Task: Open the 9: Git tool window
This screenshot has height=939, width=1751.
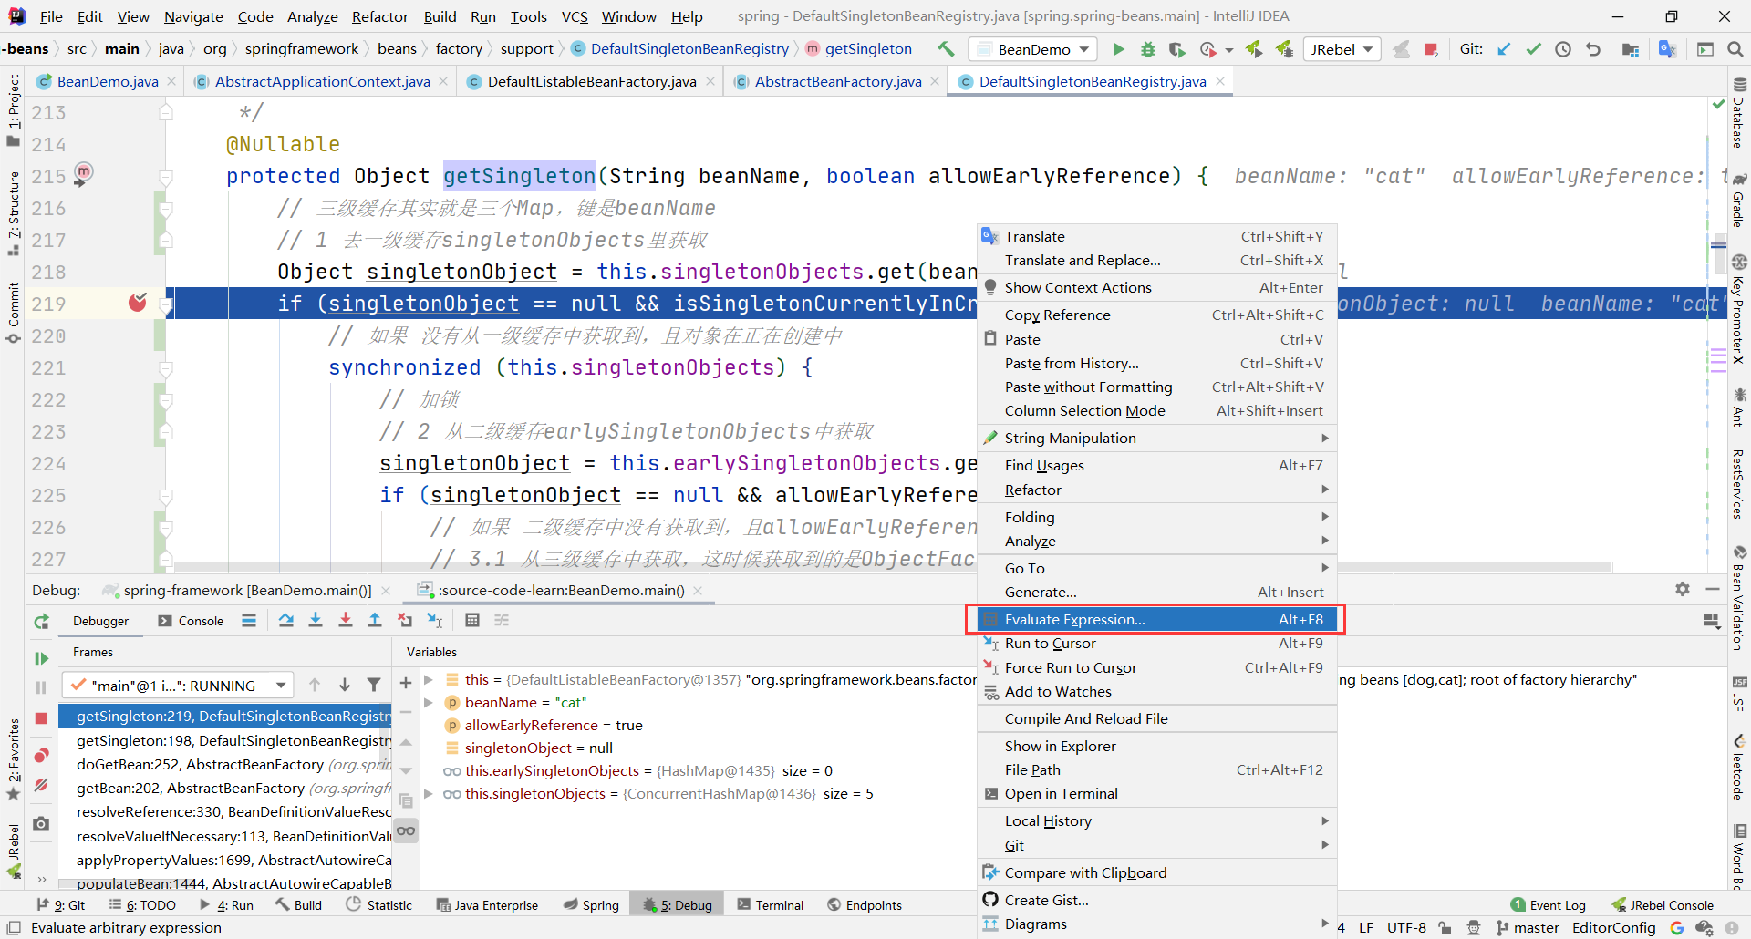Action: 61,905
